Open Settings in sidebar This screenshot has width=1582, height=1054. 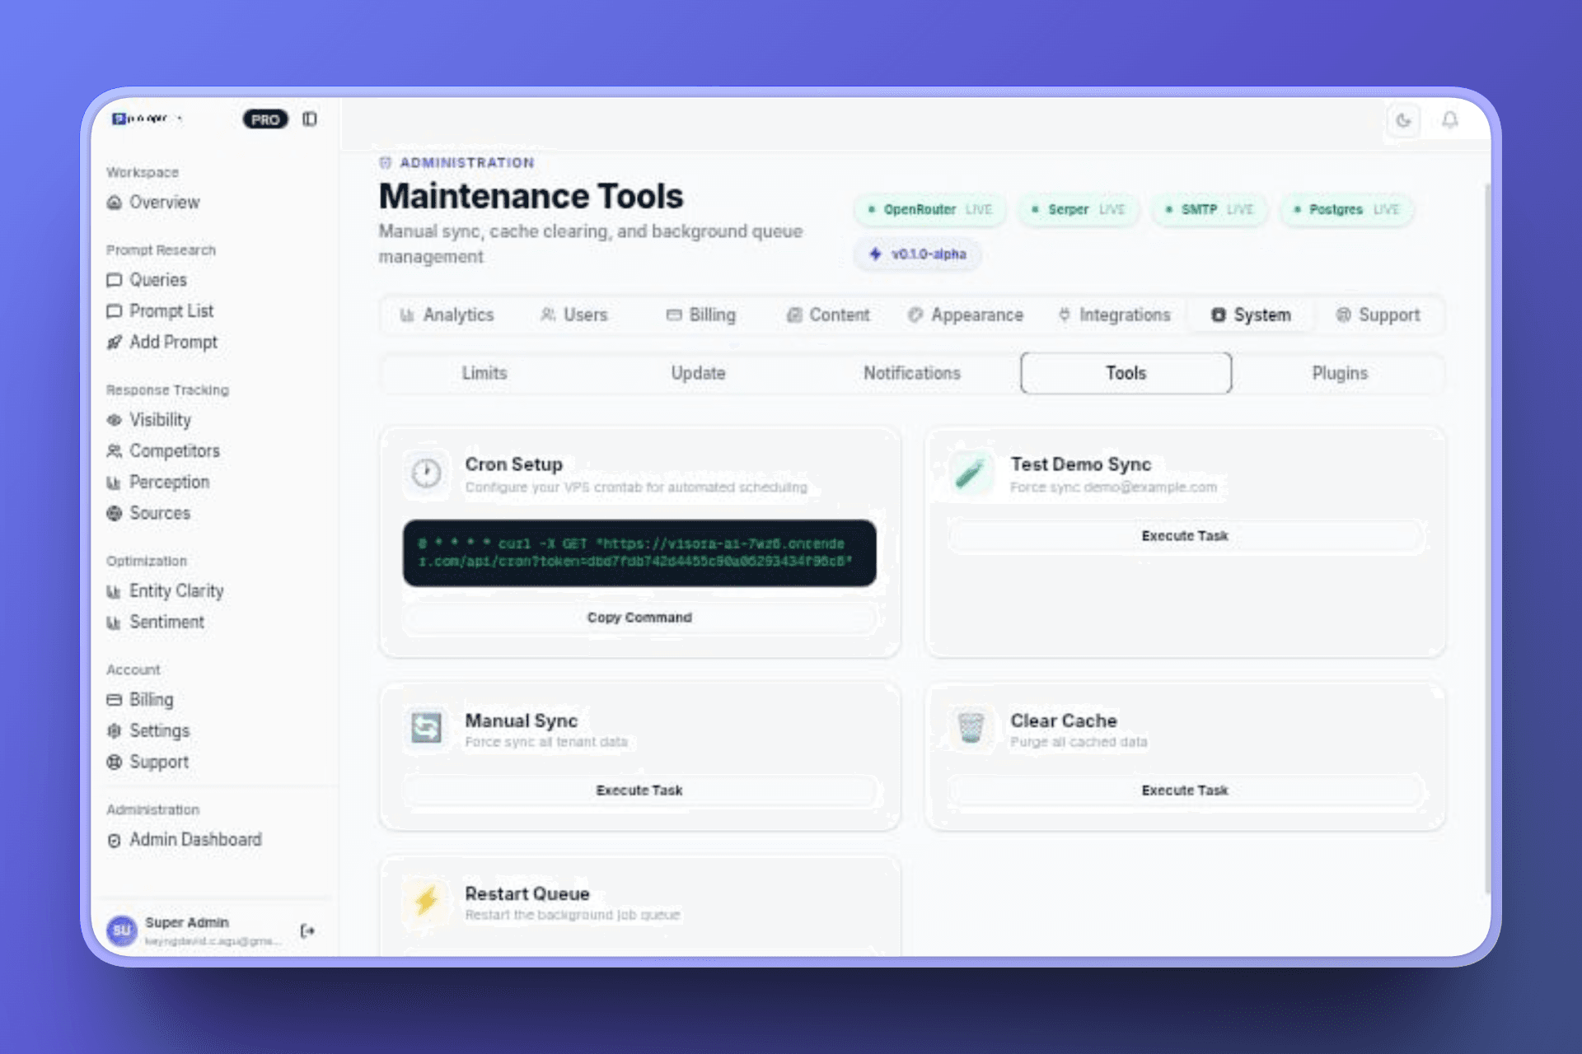pyautogui.click(x=148, y=731)
